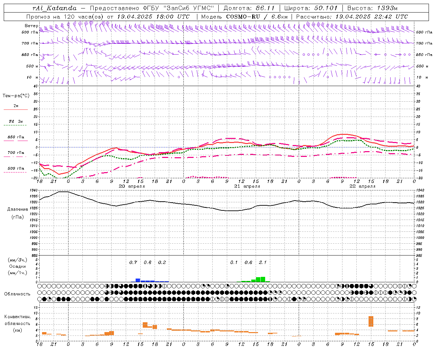Click the text ФГБУ "ЗапСиб УГМС"
The height and width of the screenshot is (347, 434).
point(178,8)
